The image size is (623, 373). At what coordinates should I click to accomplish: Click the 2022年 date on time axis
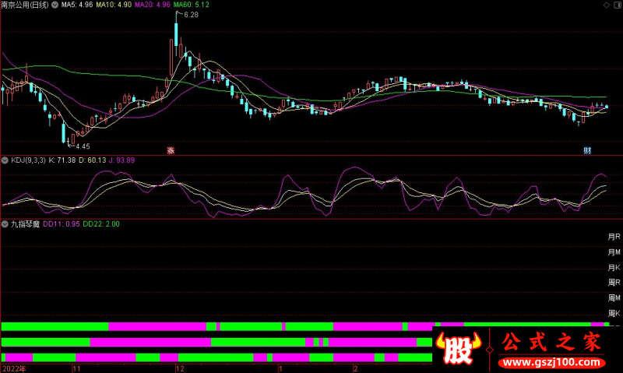point(14,368)
